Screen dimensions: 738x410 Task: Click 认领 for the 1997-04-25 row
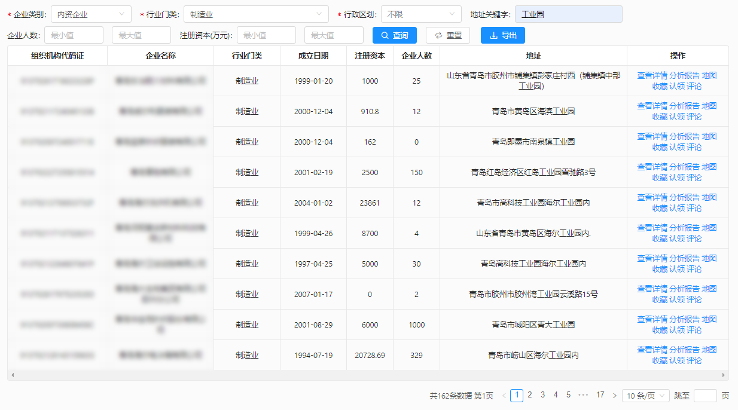coord(676,269)
